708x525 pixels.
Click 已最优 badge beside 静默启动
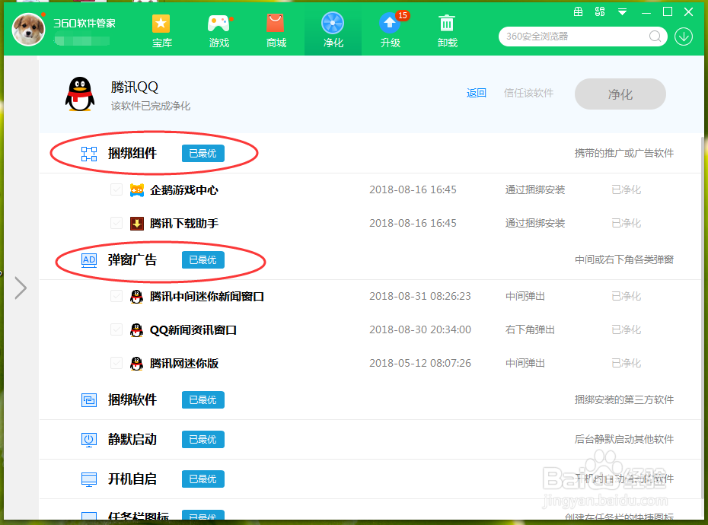[203, 440]
